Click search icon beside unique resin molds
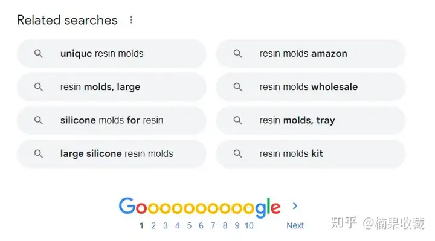435x241 pixels. coord(39,54)
